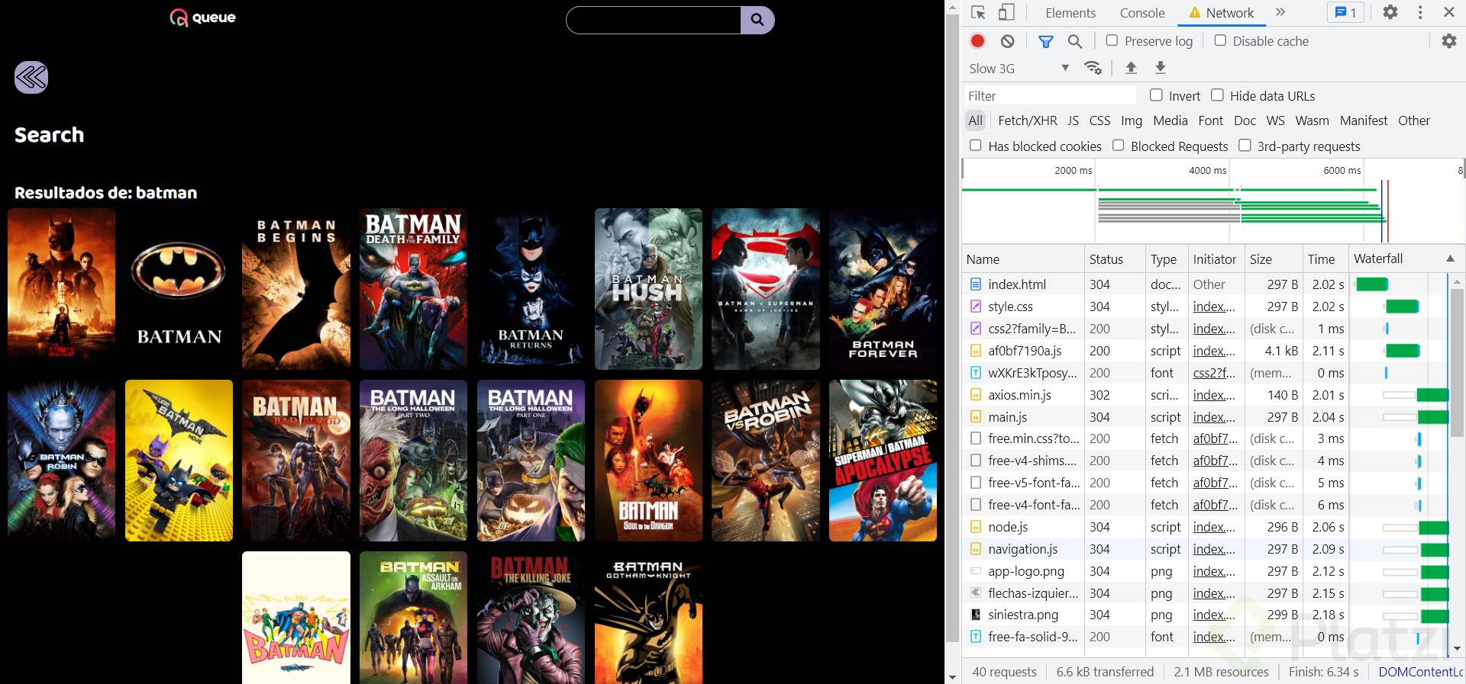1466x684 pixels.
Task: Click import HAR upload icon
Action: (1132, 68)
